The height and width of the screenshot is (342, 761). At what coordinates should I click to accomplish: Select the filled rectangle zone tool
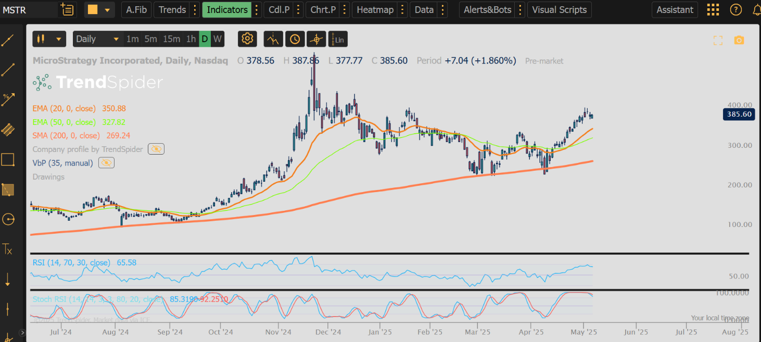coord(8,189)
